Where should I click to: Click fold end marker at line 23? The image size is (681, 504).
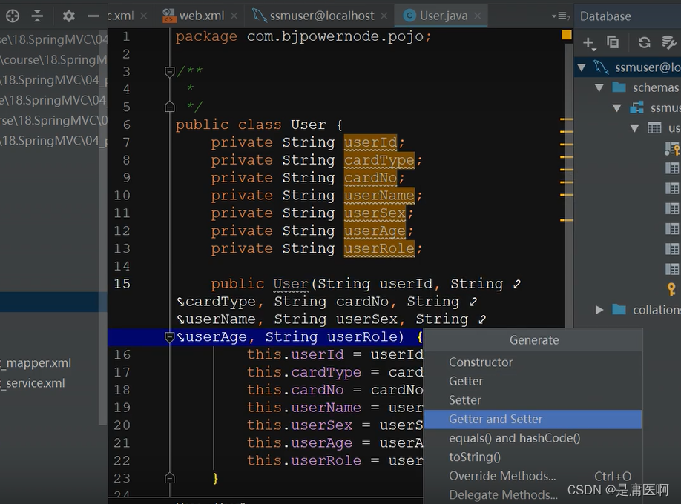[170, 478]
